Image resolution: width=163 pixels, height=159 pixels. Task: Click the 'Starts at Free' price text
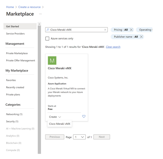tap(52, 108)
